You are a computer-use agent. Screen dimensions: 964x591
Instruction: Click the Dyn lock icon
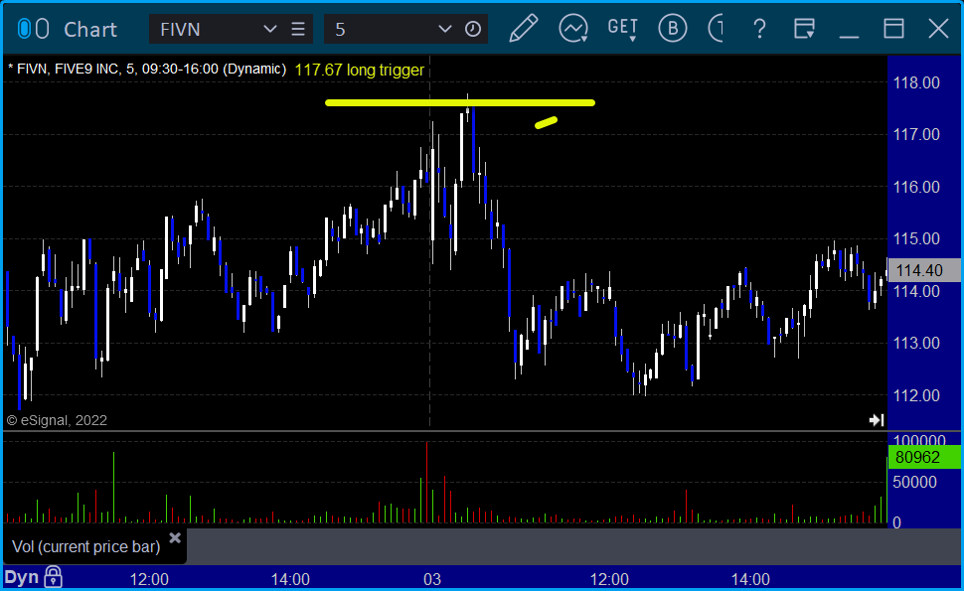tap(54, 577)
